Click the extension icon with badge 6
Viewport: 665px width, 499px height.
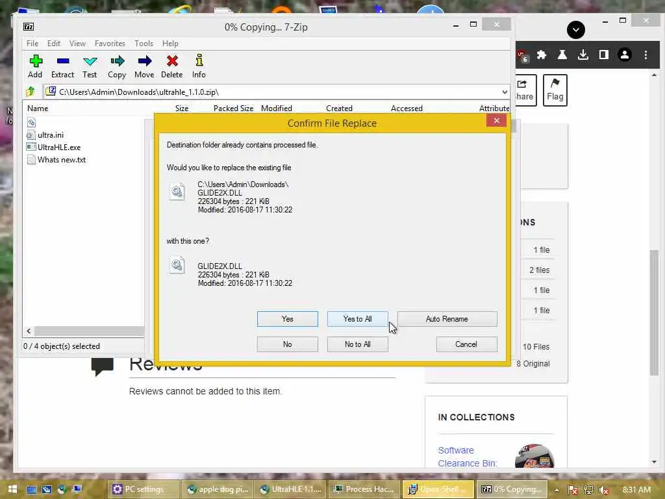pyautogui.click(x=523, y=56)
